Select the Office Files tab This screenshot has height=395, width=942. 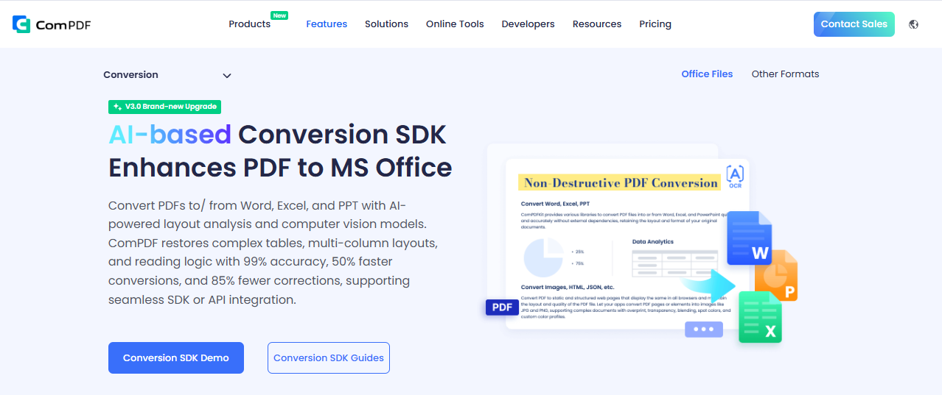tap(707, 74)
